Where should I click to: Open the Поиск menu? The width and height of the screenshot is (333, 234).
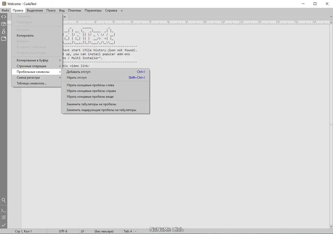pyautogui.click(x=51, y=10)
